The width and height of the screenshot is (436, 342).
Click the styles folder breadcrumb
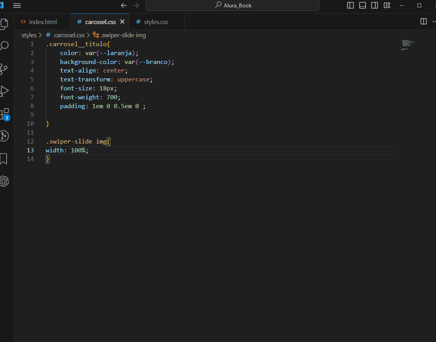coord(29,35)
